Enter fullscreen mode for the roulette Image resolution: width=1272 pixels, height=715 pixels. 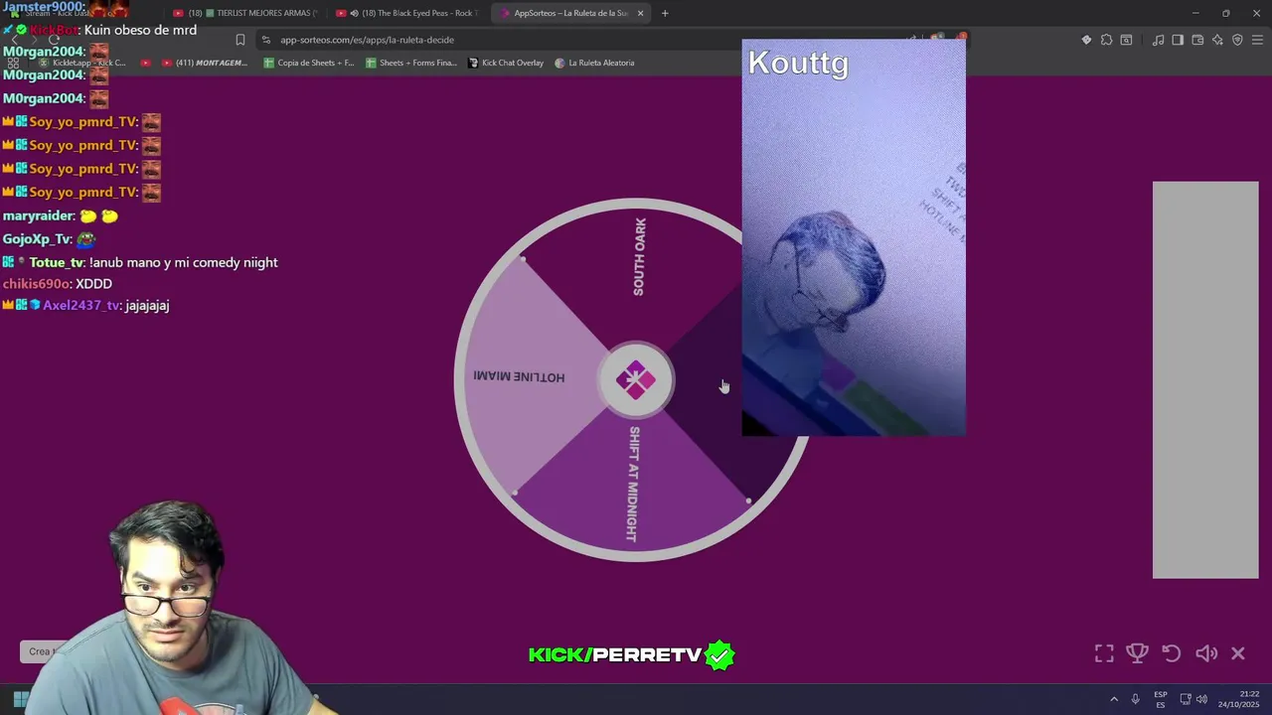pyautogui.click(x=1104, y=653)
